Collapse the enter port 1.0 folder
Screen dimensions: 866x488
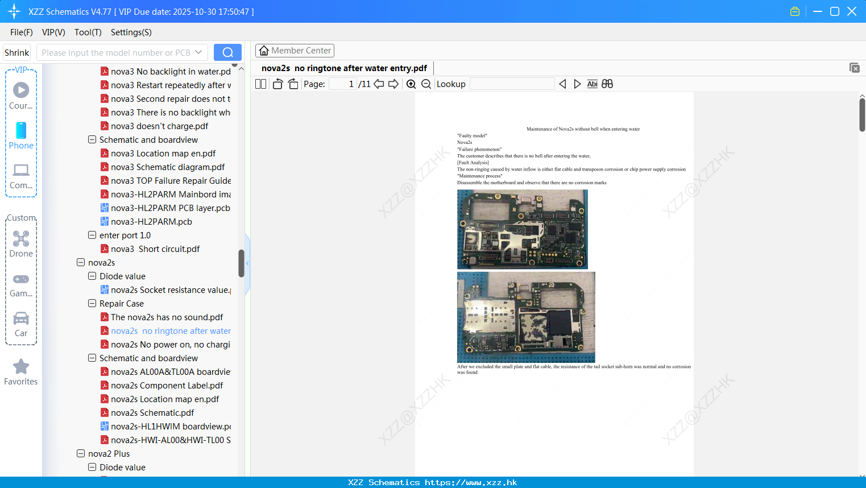[x=92, y=235]
